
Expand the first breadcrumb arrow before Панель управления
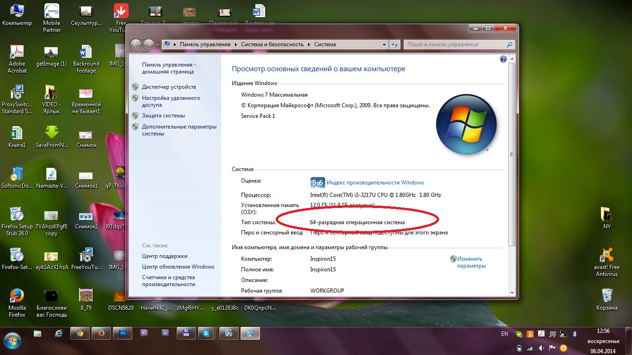point(175,44)
